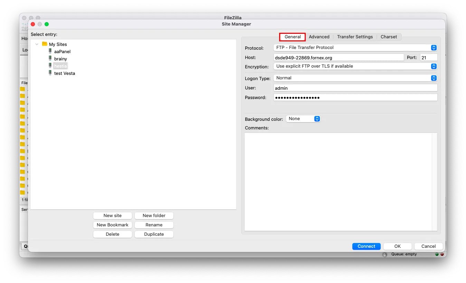Select the hestia site entry
Screen dimensions: 466x283
tap(60, 66)
